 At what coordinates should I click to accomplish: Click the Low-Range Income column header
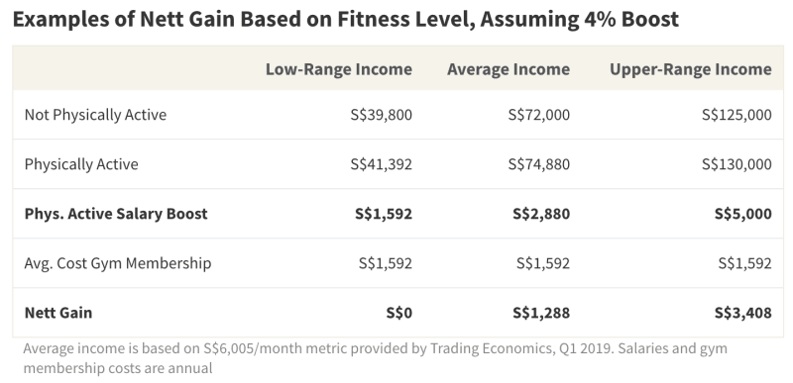pyautogui.click(x=339, y=69)
